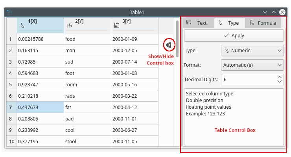Image resolution: width=291 pixels, height=157 pixels.
Task: Select row 7 header
Action: coord(11,107)
